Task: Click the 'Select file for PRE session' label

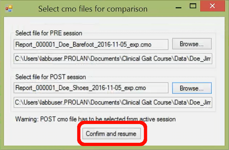Action: pyautogui.click(x=49, y=33)
